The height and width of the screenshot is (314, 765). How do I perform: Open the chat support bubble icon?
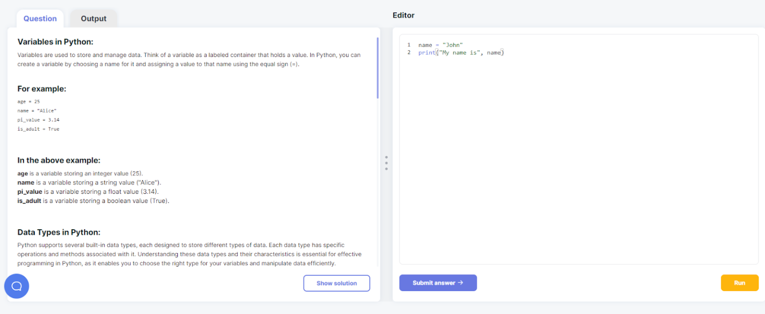coord(16,286)
